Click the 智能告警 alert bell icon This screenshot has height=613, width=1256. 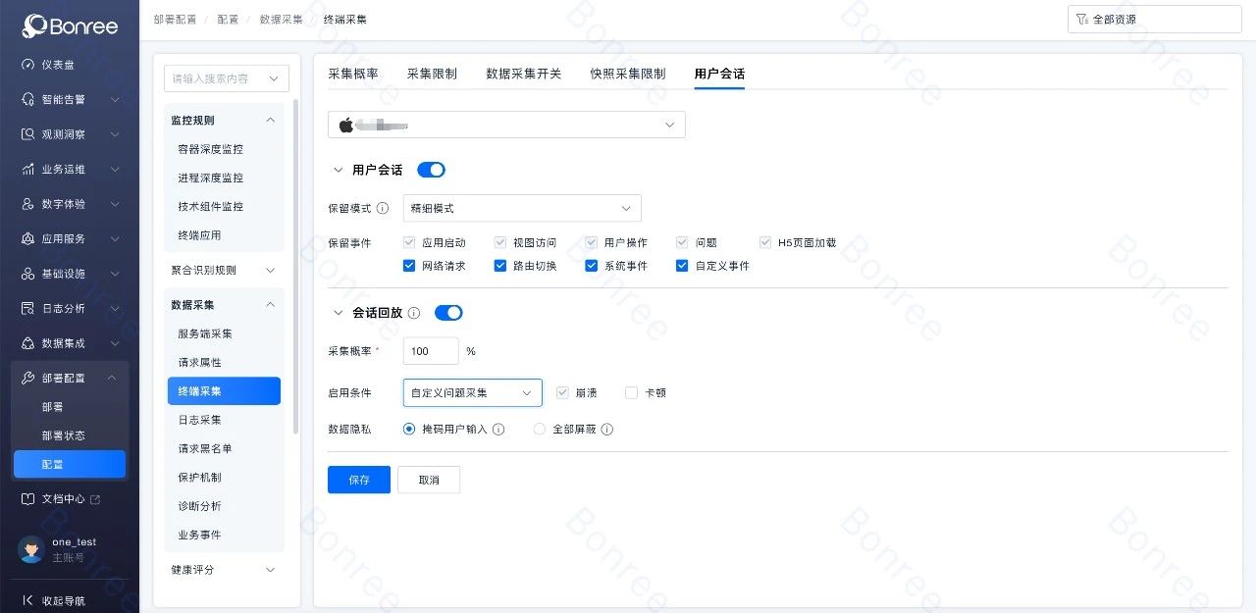(x=28, y=99)
